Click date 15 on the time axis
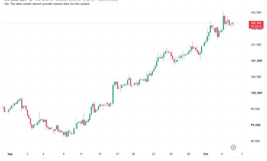The height and width of the screenshot is (161, 267). point(100,154)
